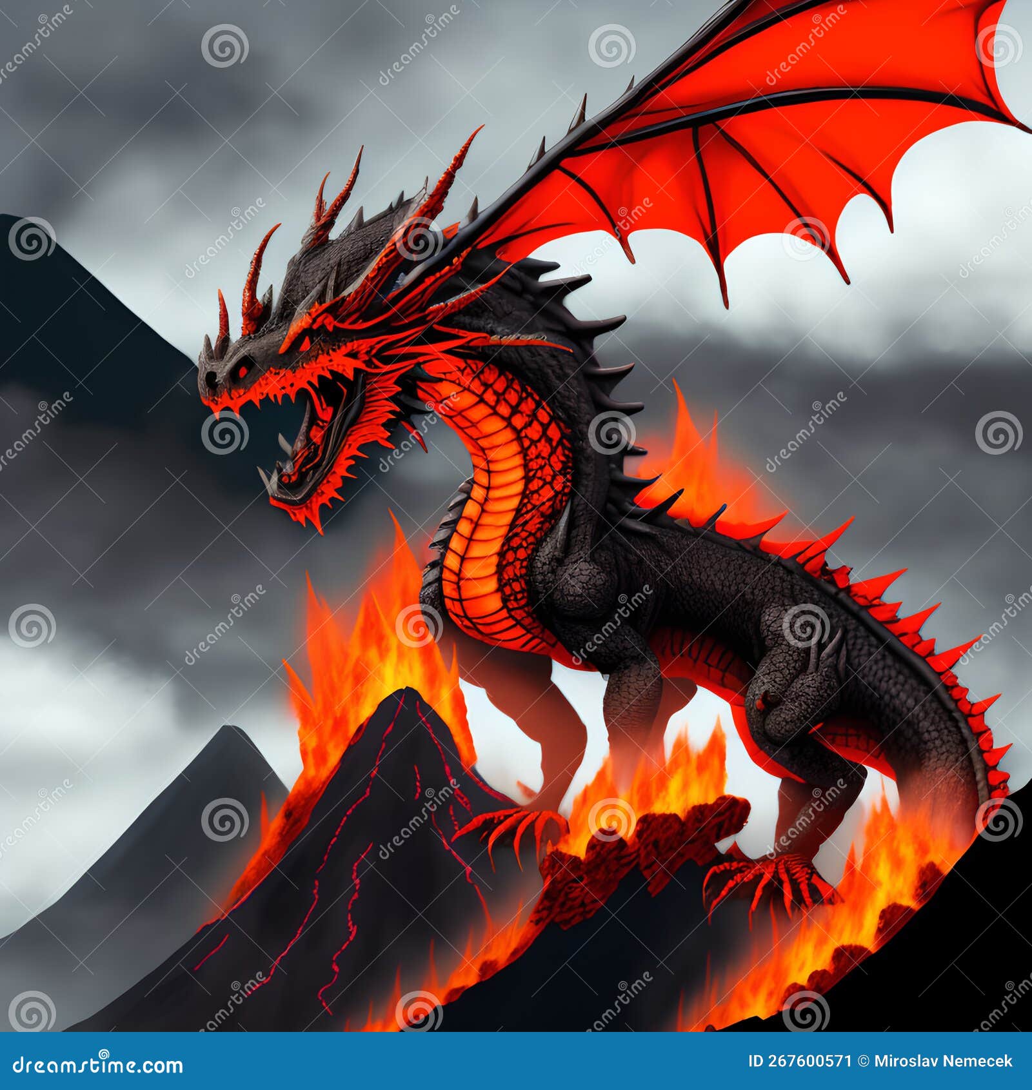The width and height of the screenshot is (1032, 1090).
Task: Click the blue footer bar
Action: point(516,1061)
